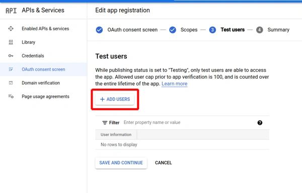The width and height of the screenshot is (302, 193).
Task: Open the Learn more link
Action: point(175,84)
